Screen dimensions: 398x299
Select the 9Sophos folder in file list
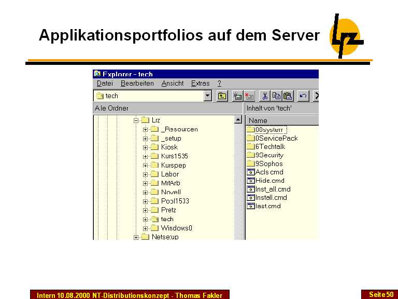click(x=269, y=164)
